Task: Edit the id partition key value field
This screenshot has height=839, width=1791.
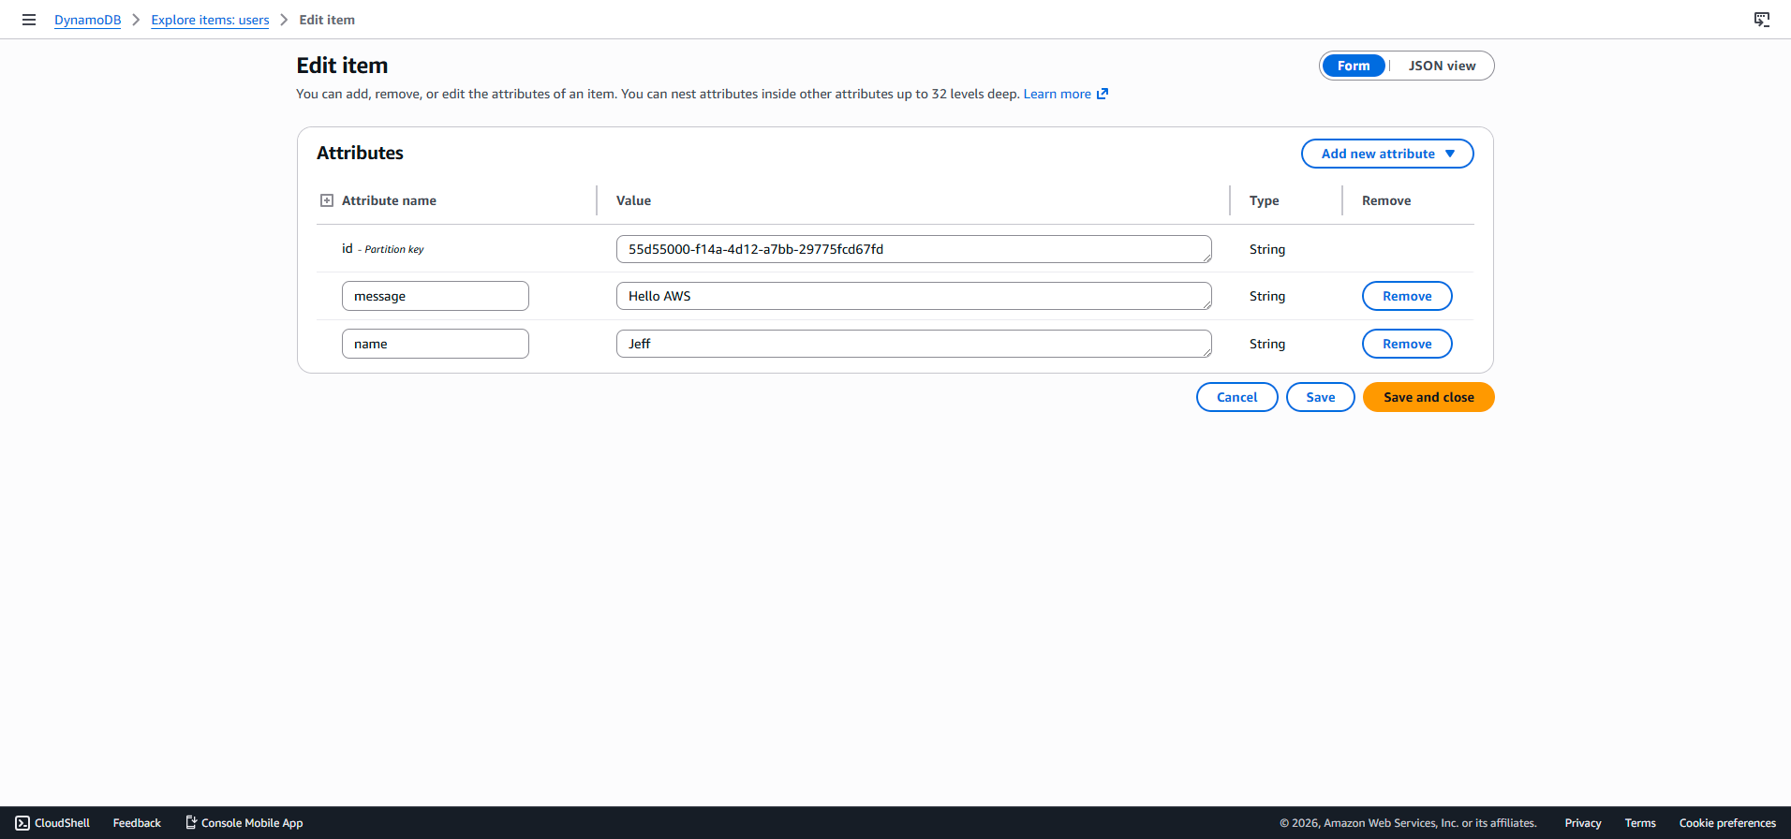Action: pos(913,249)
